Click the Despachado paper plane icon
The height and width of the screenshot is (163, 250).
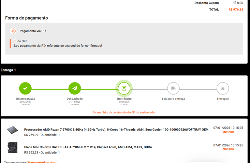pyautogui.click(x=75, y=88)
